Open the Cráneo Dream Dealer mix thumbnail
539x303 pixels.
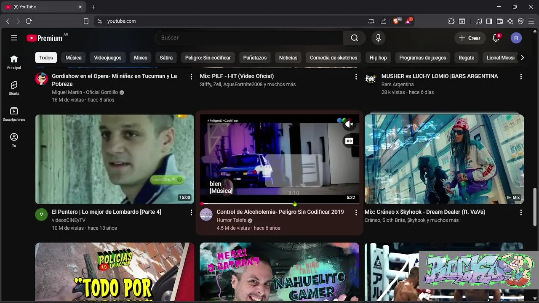point(444,159)
